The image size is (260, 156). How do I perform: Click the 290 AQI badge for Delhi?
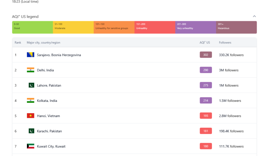[x=206, y=70]
